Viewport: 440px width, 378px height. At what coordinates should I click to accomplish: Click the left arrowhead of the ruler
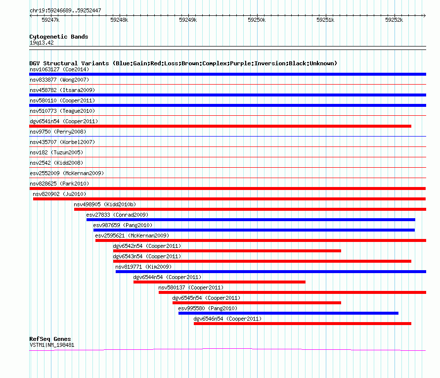click(x=31, y=15)
